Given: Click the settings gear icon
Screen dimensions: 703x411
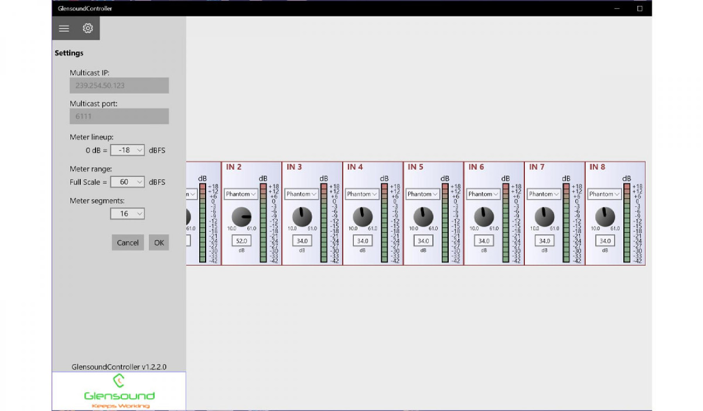Looking at the screenshot, I should tap(88, 28).
